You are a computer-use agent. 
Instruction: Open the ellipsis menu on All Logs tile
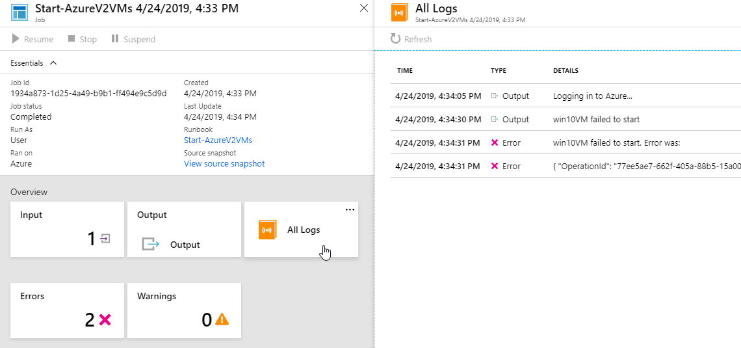350,209
